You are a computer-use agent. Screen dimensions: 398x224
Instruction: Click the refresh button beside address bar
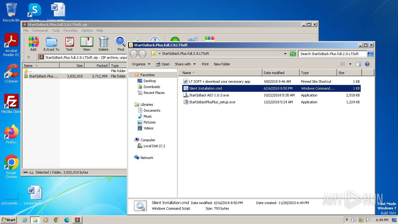(293, 54)
